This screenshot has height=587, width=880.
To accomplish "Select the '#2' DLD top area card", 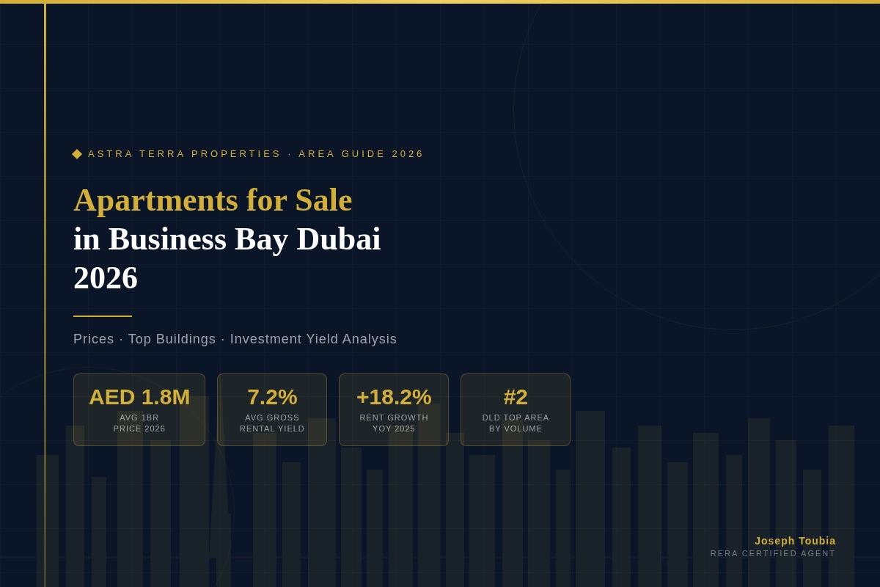I will tap(516, 409).
